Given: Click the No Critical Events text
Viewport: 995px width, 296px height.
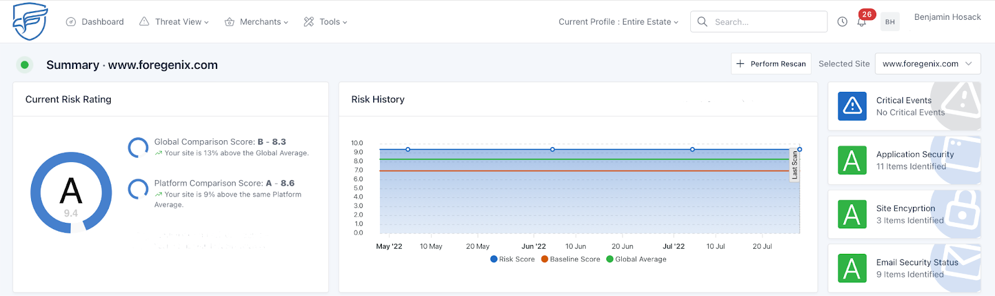Looking at the screenshot, I should click(910, 112).
